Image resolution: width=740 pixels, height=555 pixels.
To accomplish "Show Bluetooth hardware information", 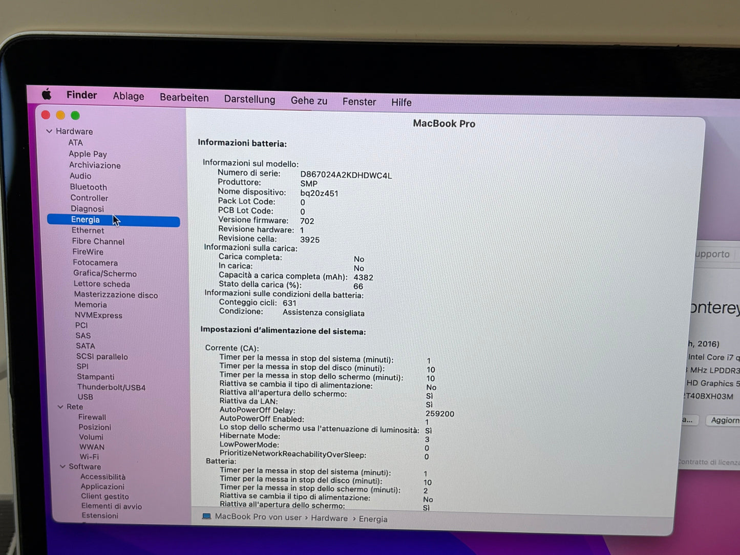I will [x=89, y=187].
